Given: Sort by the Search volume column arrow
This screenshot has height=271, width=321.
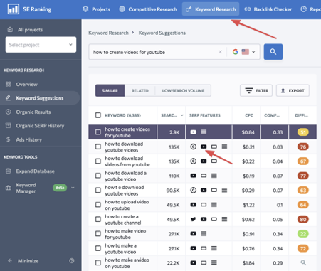Looking at the screenshot, I should click(182, 115).
